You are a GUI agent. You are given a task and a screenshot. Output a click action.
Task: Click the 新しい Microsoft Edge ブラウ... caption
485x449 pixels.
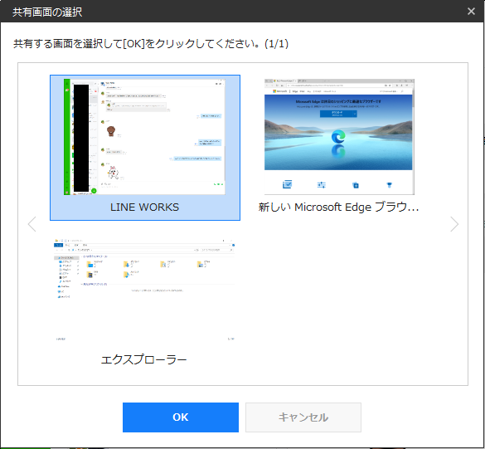[339, 207]
